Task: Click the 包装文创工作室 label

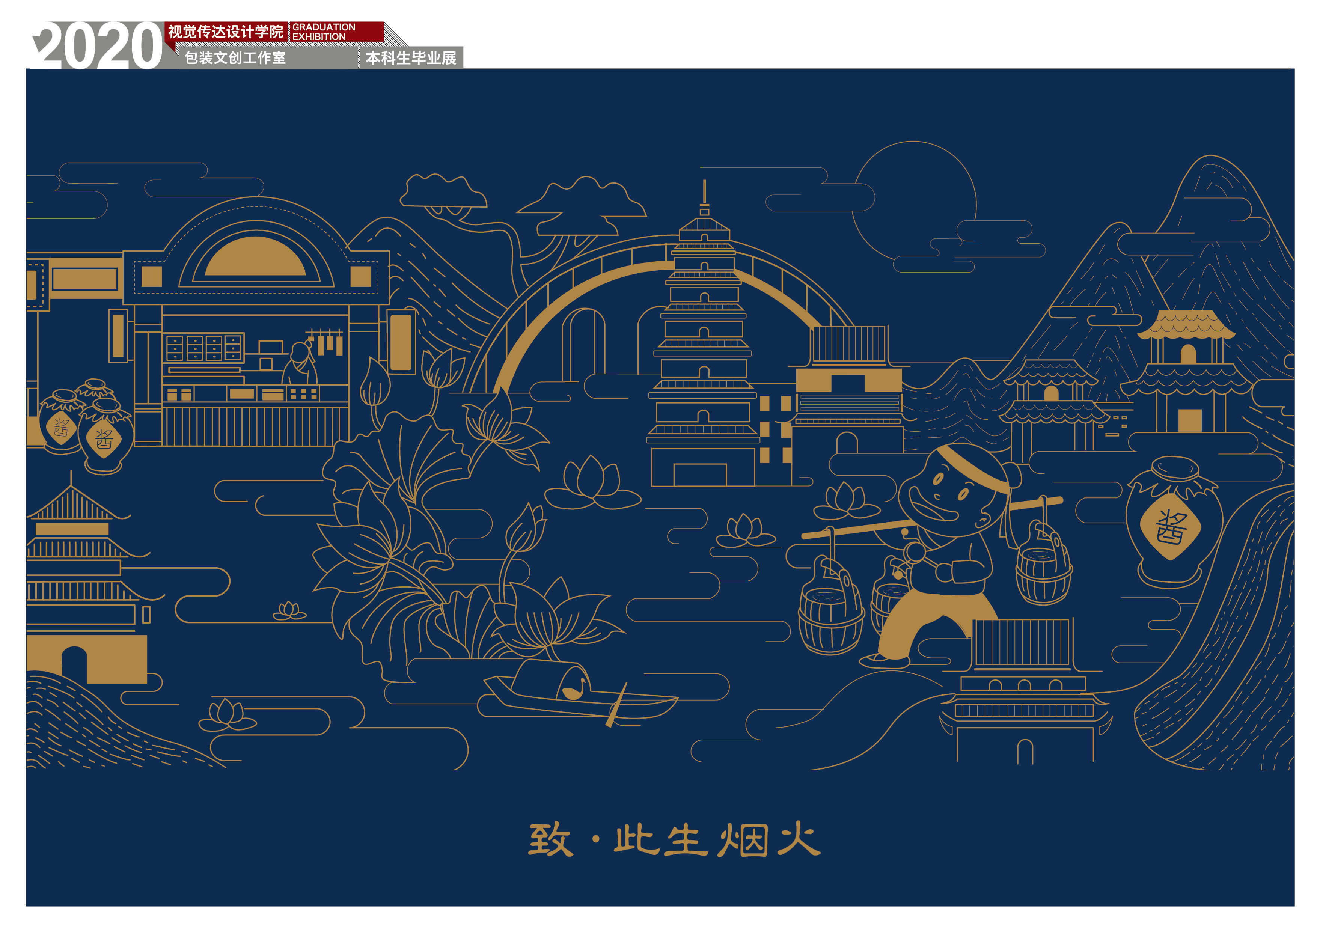Action: point(235,58)
